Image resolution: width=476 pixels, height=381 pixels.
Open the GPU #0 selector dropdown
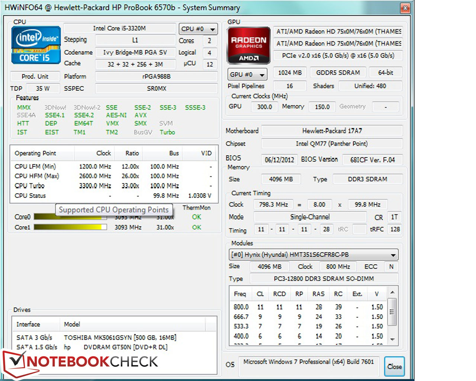pyautogui.click(x=247, y=74)
